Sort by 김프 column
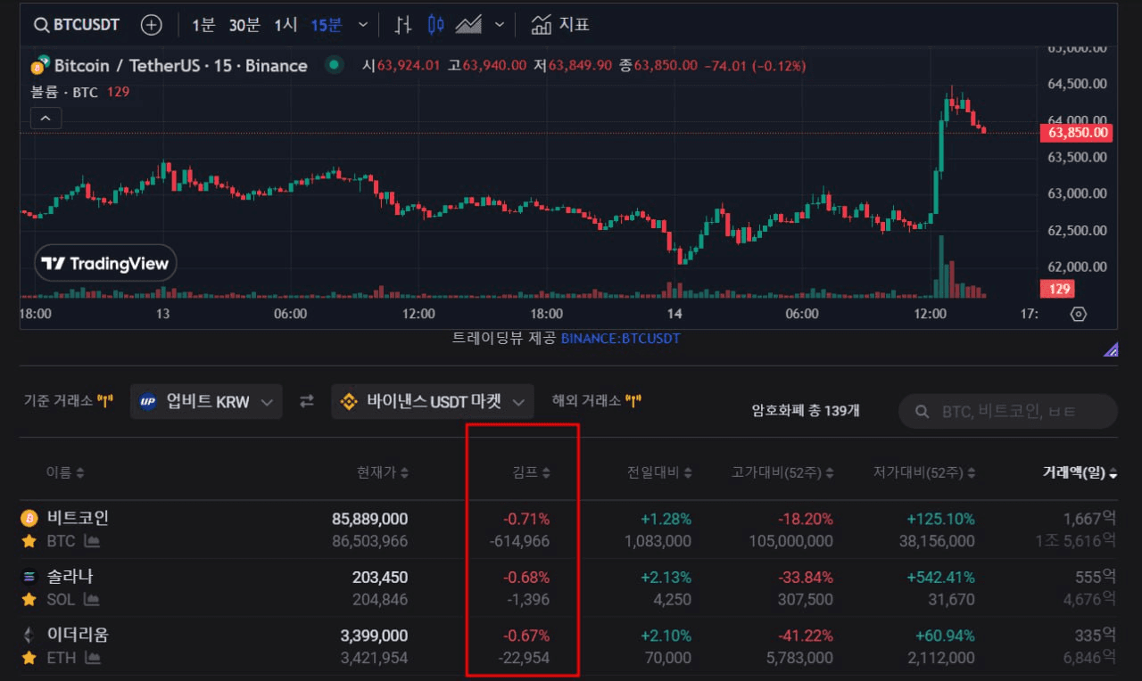 (532, 472)
